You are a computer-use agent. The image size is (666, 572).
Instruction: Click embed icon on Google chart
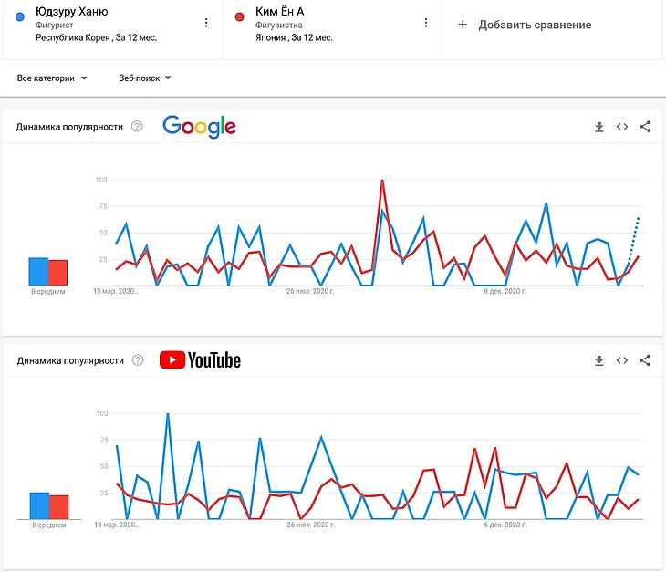[x=622, y=127]
